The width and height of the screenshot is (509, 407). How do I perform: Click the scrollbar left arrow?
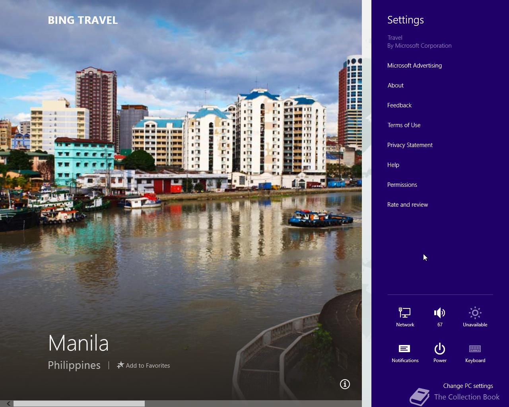point(8,403)
